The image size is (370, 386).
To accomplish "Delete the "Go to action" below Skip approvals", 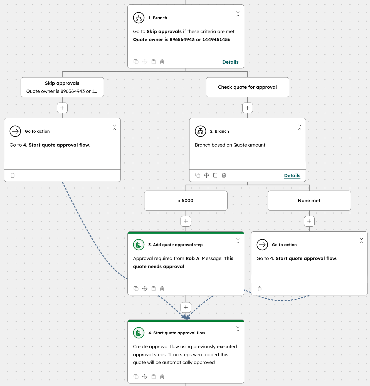I will point(12,175).
